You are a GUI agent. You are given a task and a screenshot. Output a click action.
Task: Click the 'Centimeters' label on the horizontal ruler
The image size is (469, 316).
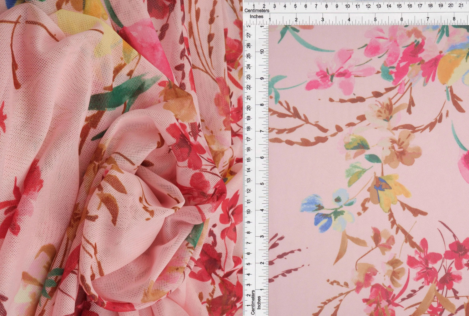[x=257, y=10]
